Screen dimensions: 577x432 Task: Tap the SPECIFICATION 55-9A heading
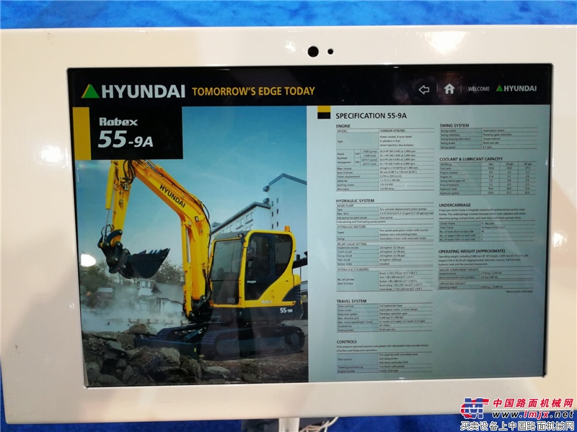(x=371, y=116)
